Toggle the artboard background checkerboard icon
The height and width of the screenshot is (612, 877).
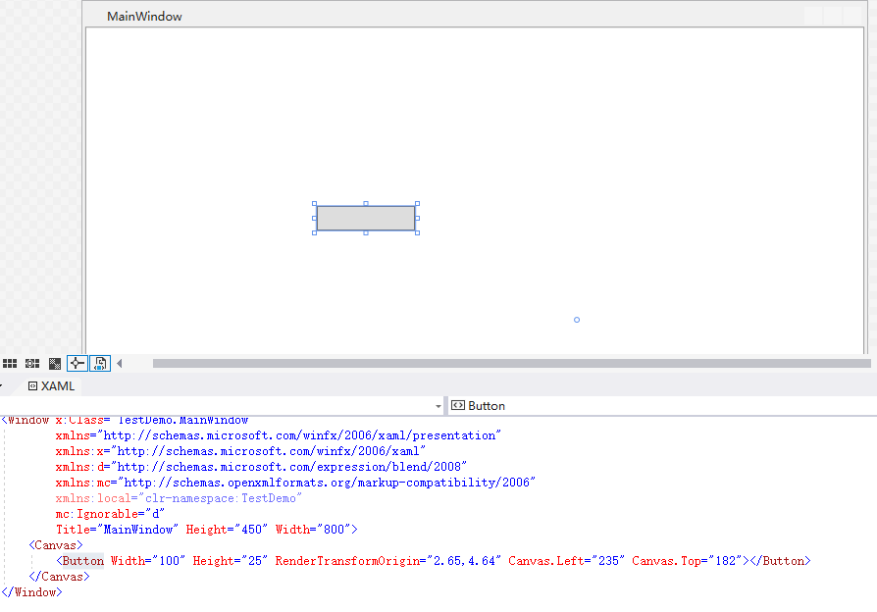(x=55, y=364)
